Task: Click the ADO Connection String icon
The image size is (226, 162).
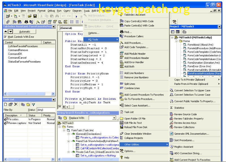Action: pos(171,153)
